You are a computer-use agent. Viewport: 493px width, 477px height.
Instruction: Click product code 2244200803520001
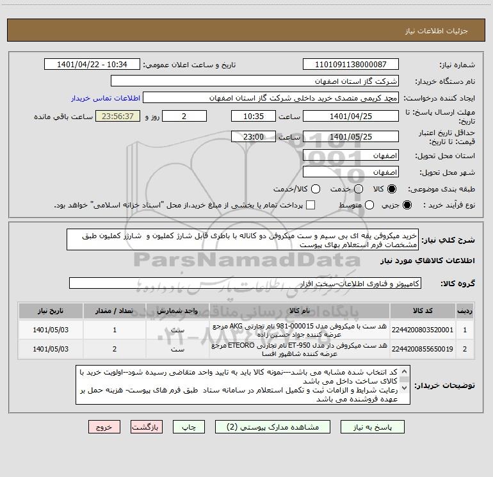[x=423, y=330]
